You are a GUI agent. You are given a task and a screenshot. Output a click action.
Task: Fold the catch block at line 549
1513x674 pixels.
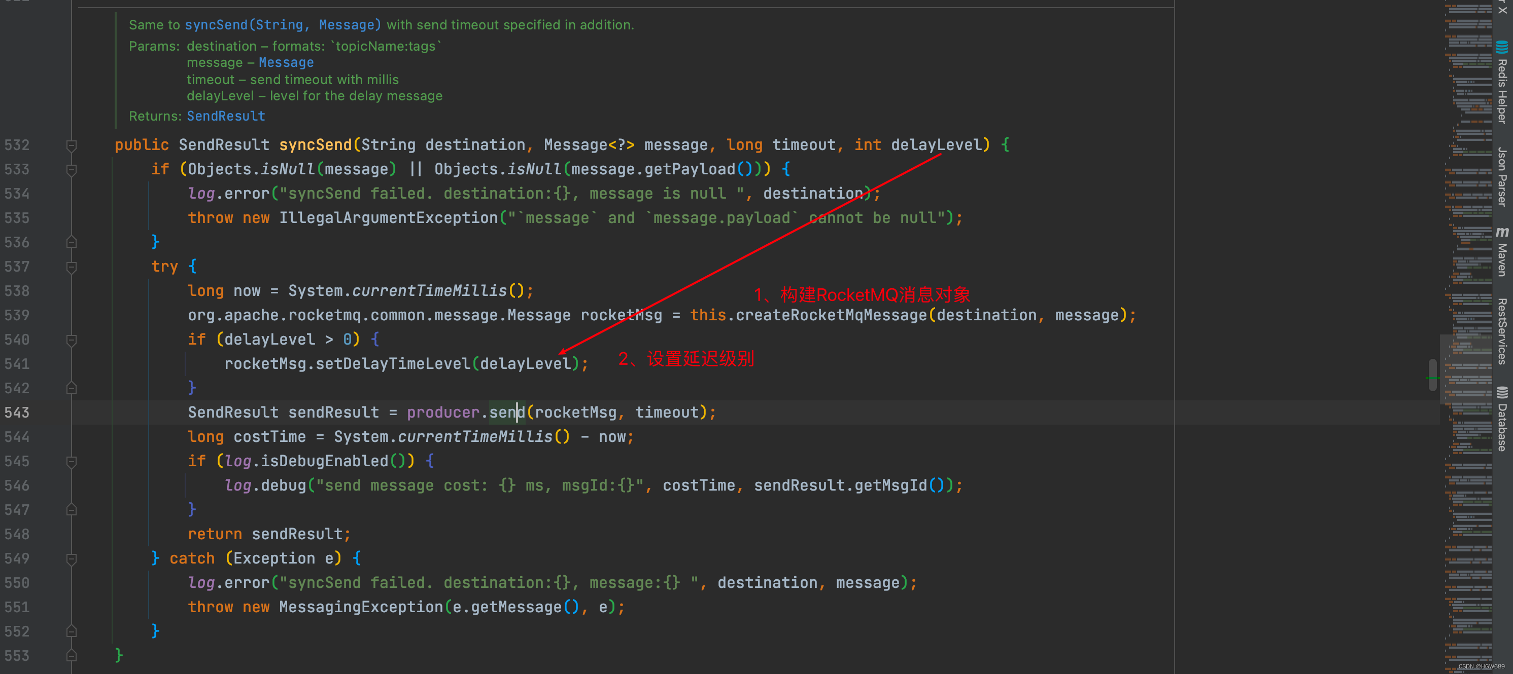[71, 559]
